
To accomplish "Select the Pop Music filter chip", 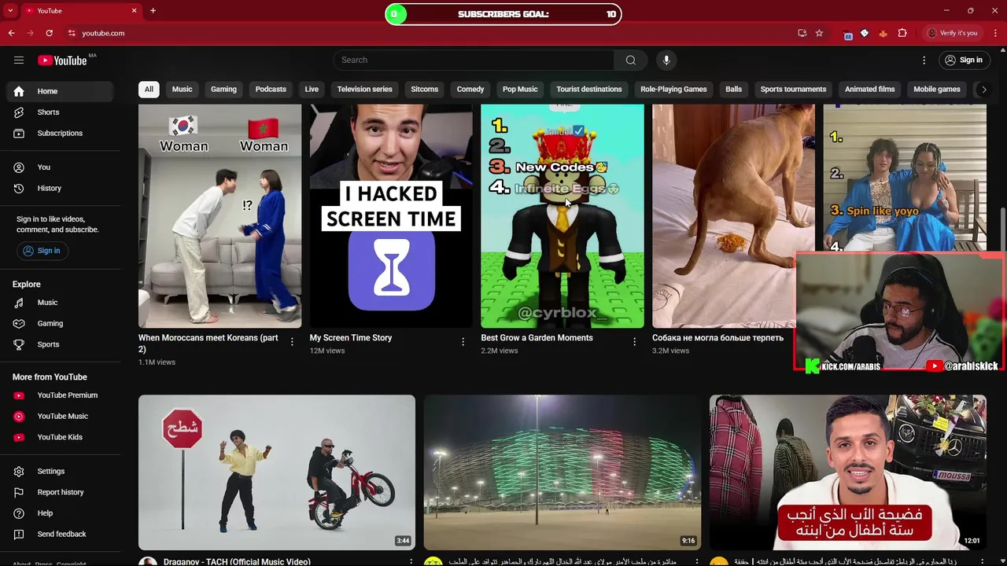I will click(x=520, y=89).
